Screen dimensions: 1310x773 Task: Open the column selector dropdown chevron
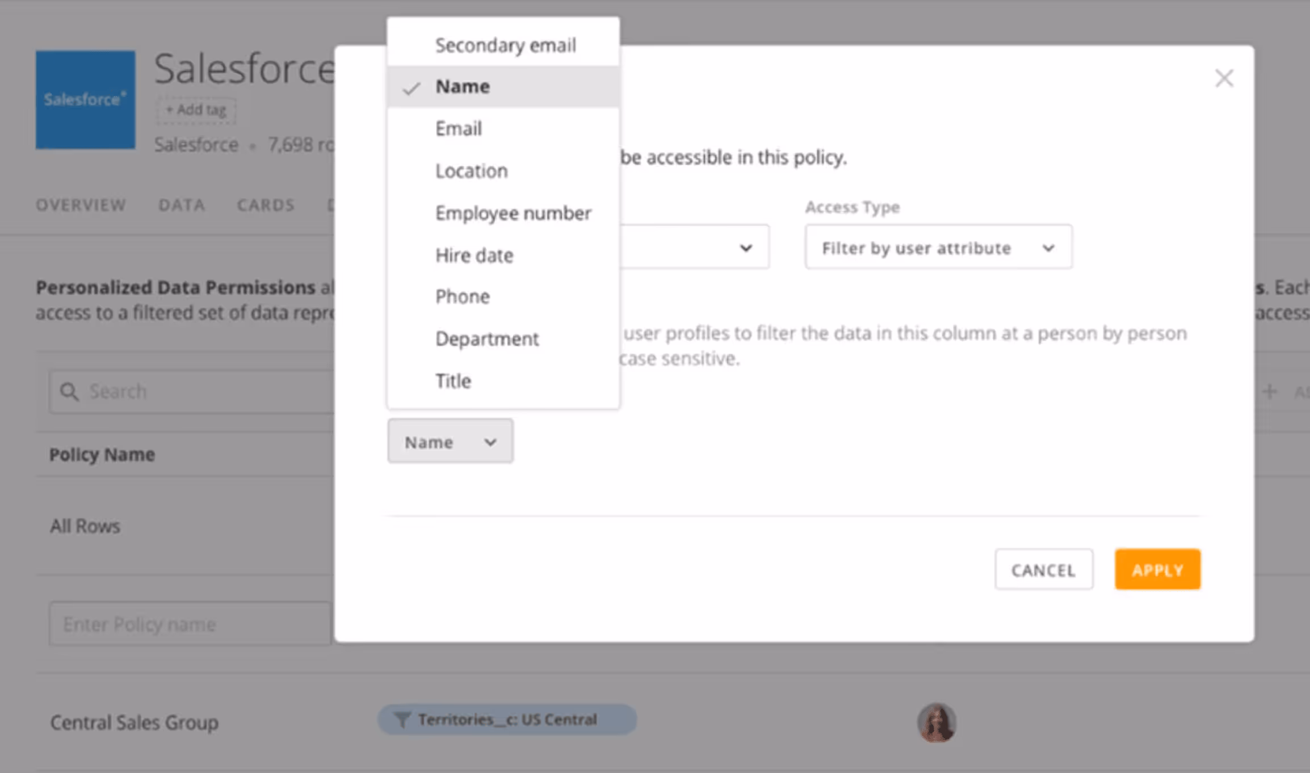pos(745,247)
